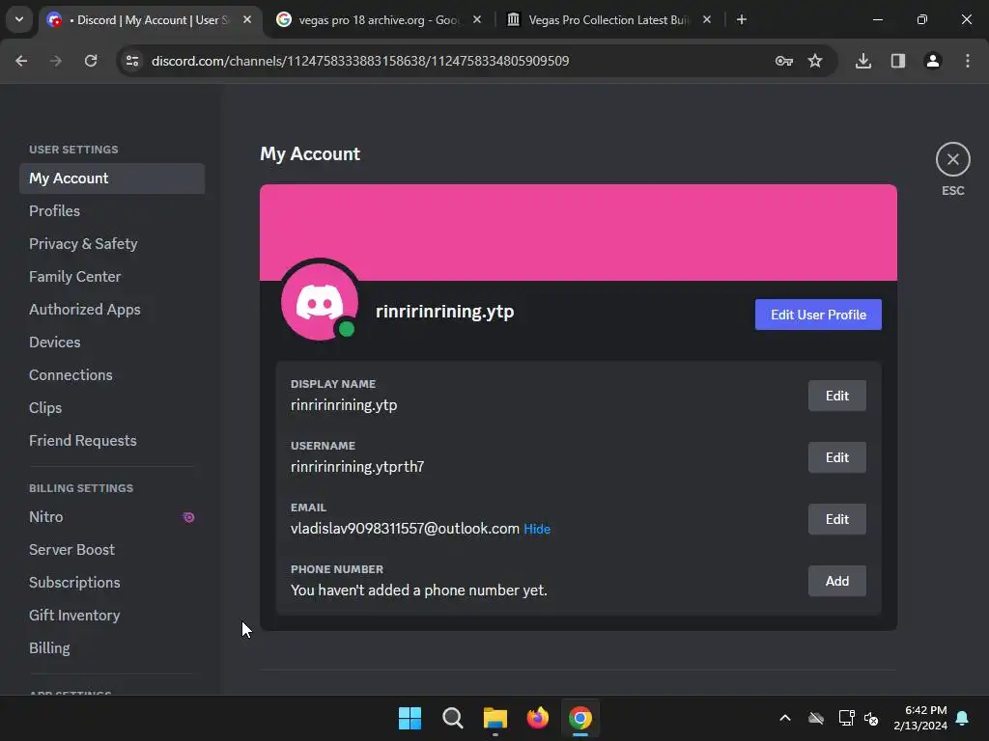
Task: Open Windows taskbar search
Action: [452, 718]
